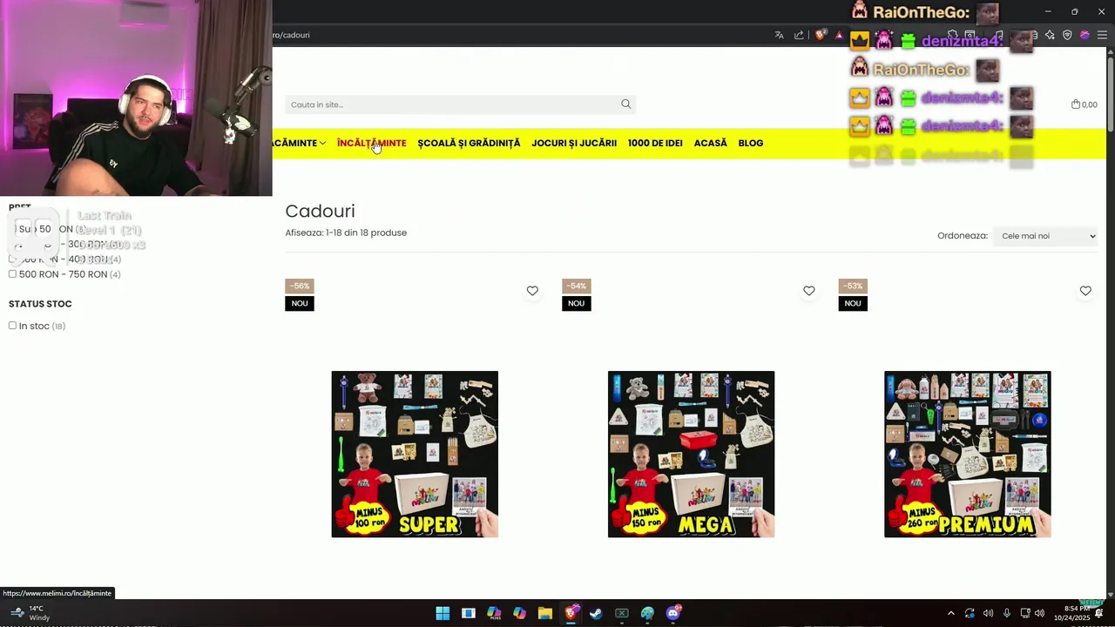Open the Ordoneaza Cele mai noi dropdown
The height and width of the screenshot is (627, 1115).
[x=1045, y=236]
